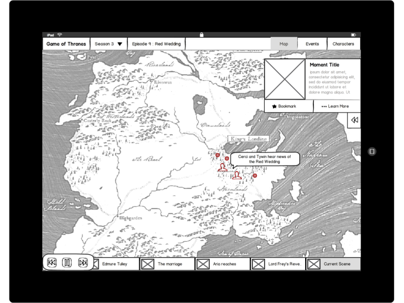Select The marriage scene
404x303 pixels.
[x=167, y=264]
